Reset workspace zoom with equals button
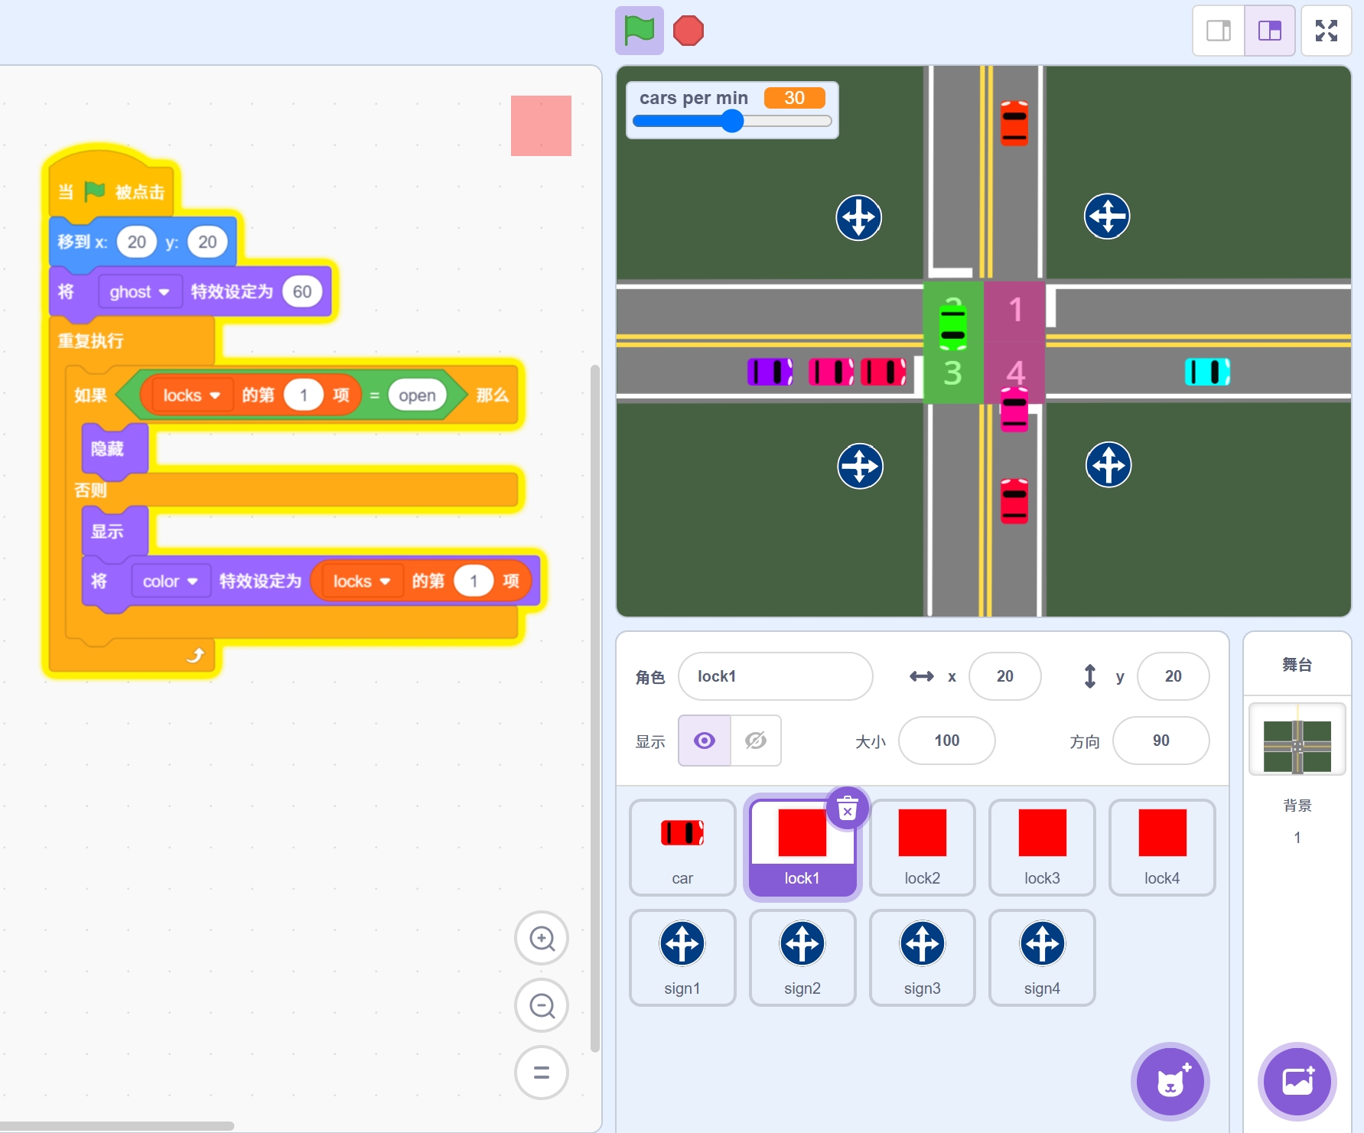 point(542,1073)
